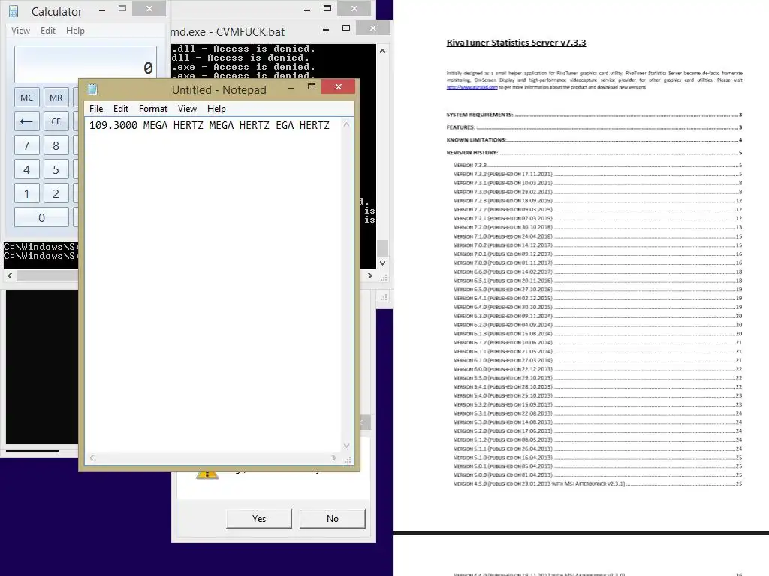Minimize the topmost background window
The image size is (769, 576).
pyautogui.click(x=307, y=10)
